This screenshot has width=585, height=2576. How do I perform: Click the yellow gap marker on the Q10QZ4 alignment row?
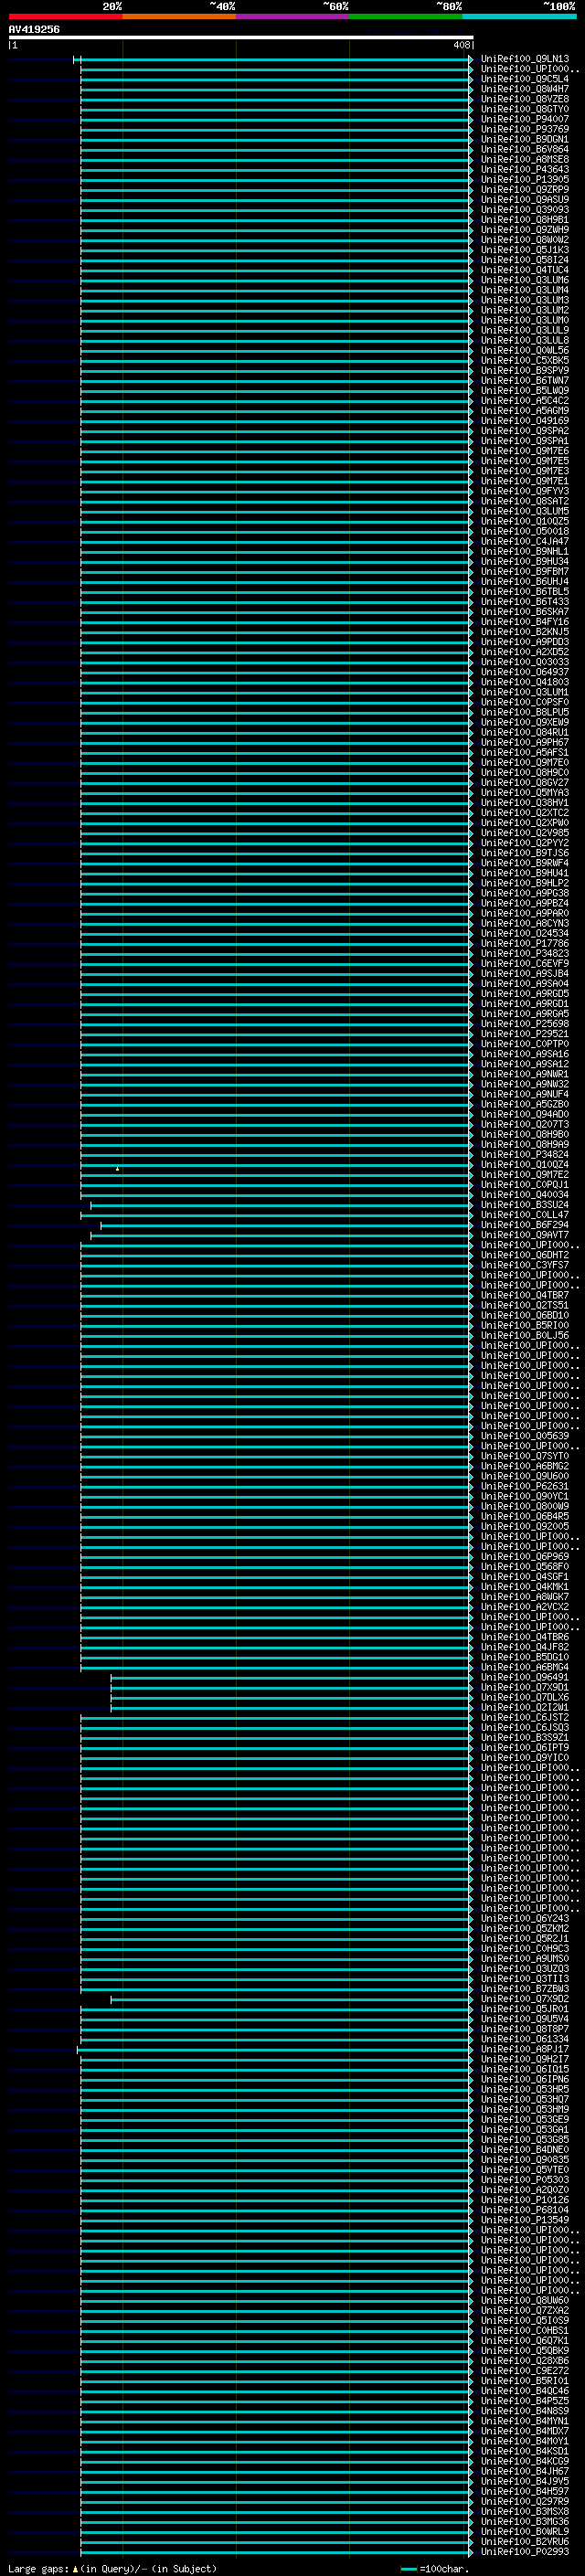(117, 1168)
